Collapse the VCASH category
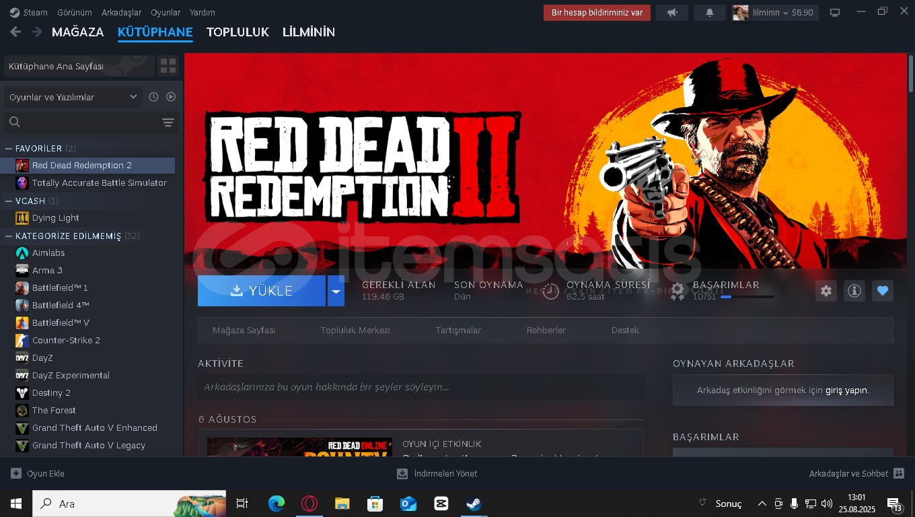The height and width of the screenshot is (517, 915). coord(9,201)
